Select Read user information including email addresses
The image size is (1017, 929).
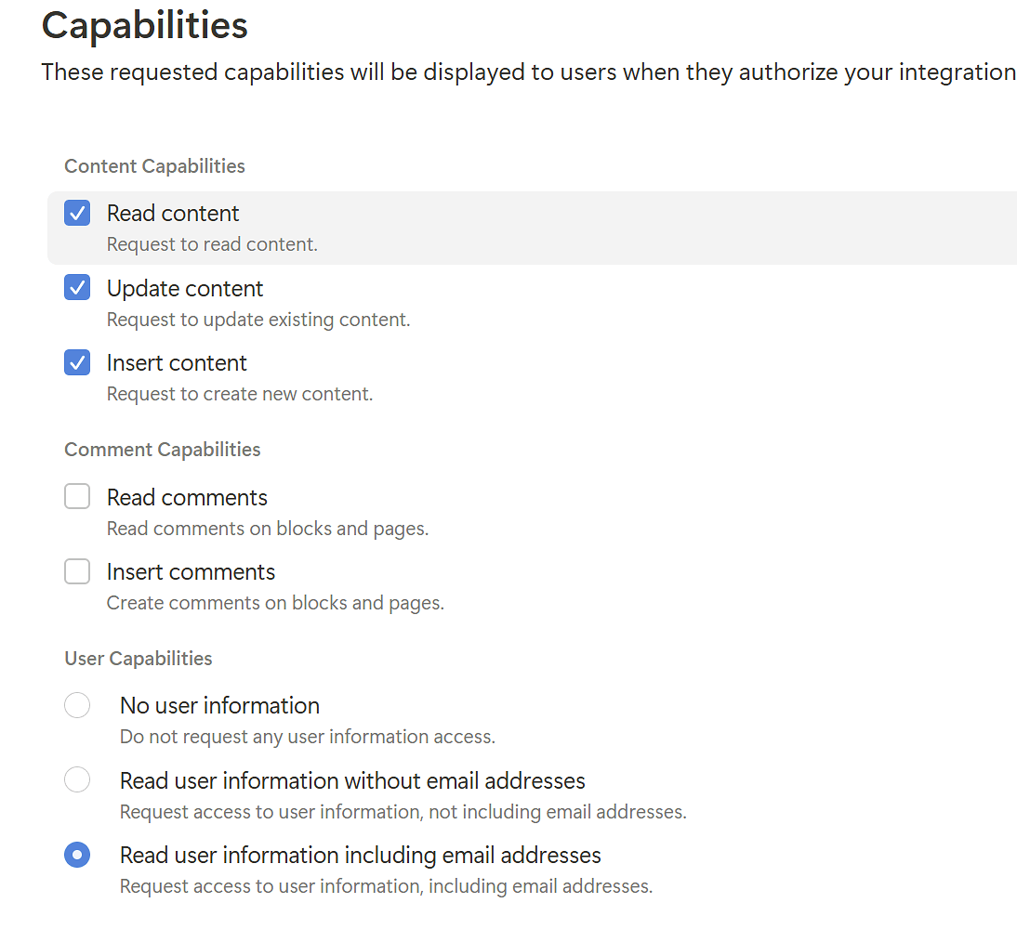tap(77, 854)
